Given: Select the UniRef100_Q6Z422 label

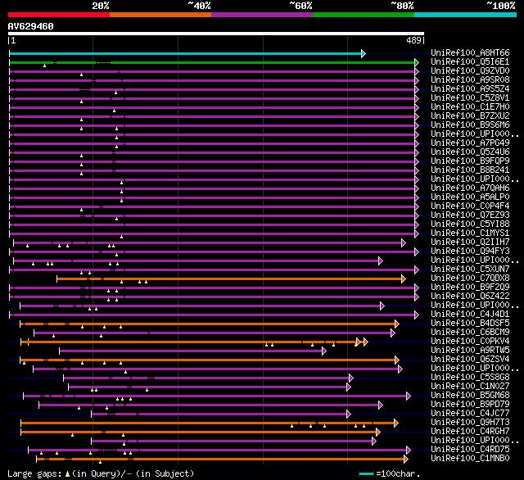Looking at the screenshot, I should (470, 297).
